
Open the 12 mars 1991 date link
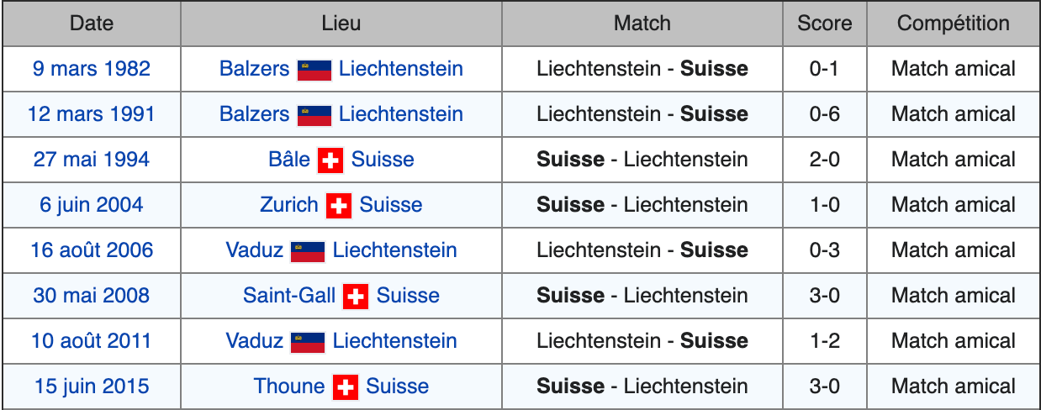pos(92,114)
